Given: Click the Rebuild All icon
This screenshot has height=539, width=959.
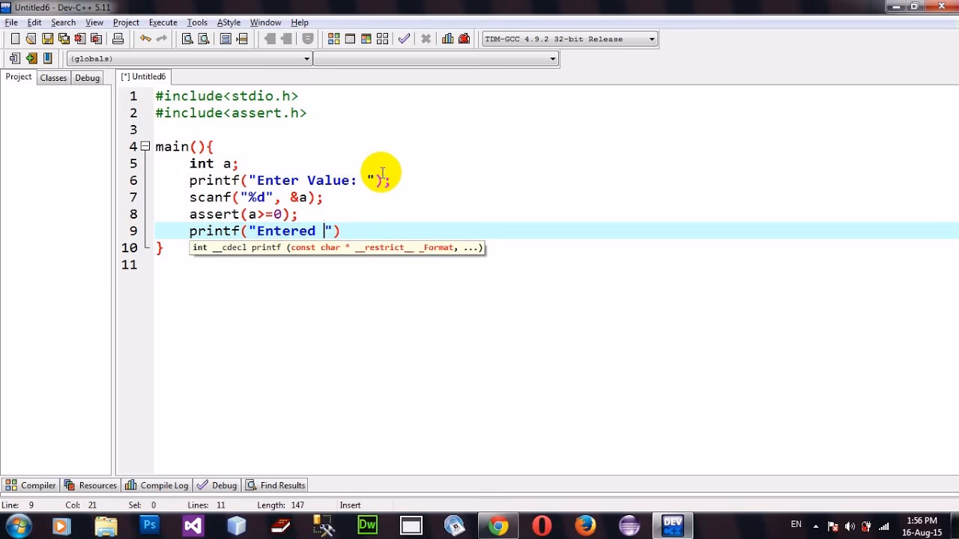Looking at the screenshot, I should point(383,39).
